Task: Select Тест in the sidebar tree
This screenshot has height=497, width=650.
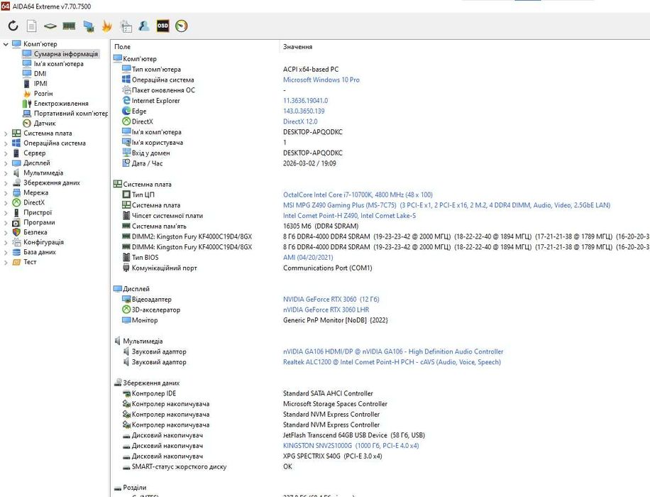Action: 30,262
